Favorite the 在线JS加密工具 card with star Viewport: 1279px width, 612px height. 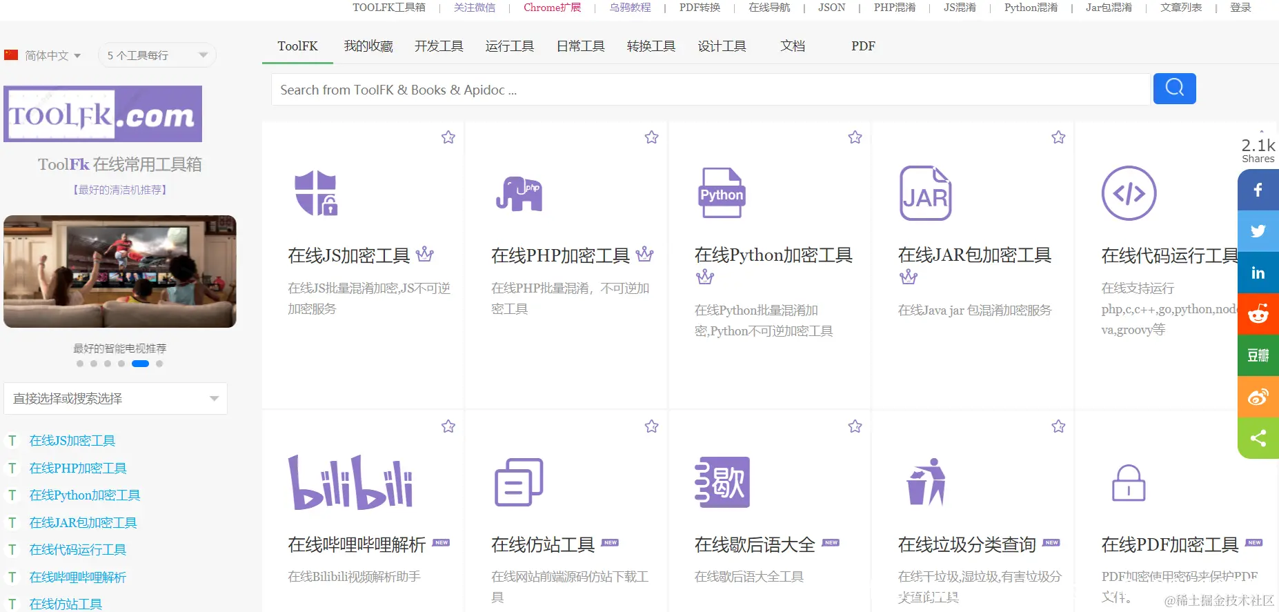pos(448,137)
